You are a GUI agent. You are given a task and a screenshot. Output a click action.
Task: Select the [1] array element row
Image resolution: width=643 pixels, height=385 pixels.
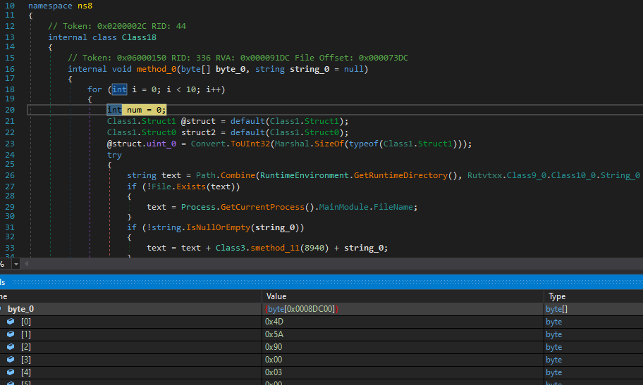pyautogui.click(x=321, y=334)
